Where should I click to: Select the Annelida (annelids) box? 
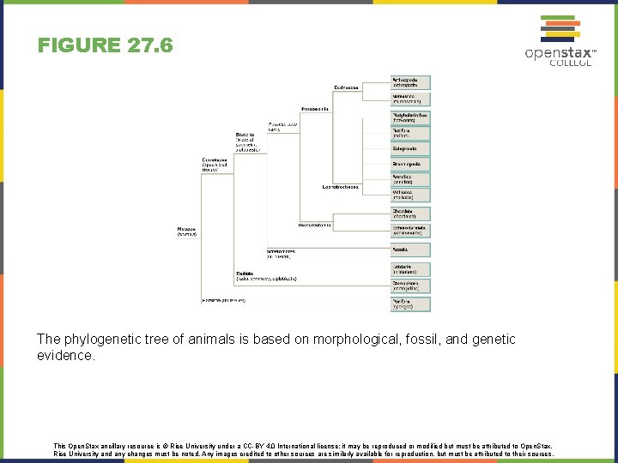pyautogui.click(x=410, y=179)
